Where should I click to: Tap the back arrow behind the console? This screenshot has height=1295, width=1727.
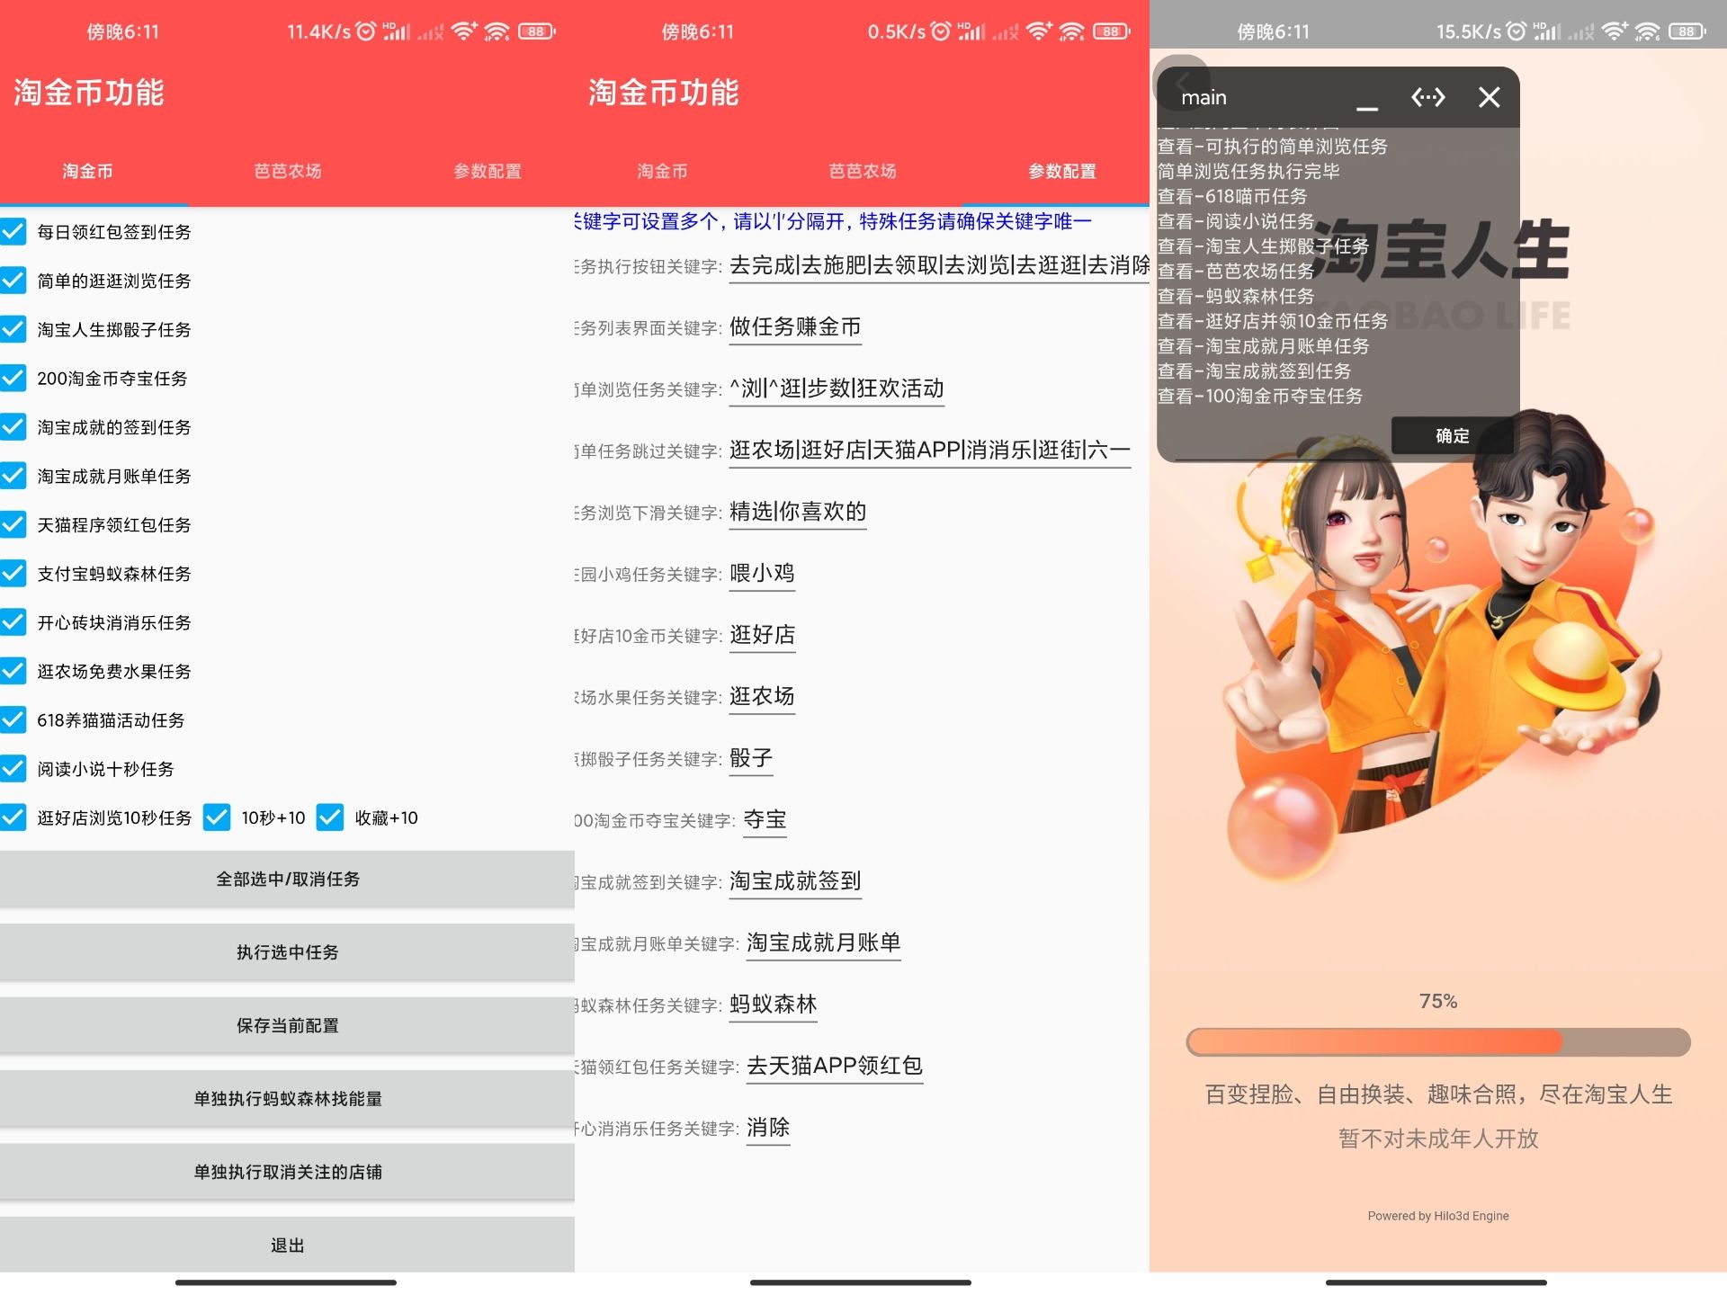(x=1181, y=83)
